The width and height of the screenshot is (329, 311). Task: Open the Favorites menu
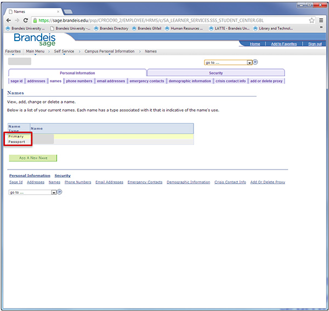pyautogui.click(x=13, y=52)
